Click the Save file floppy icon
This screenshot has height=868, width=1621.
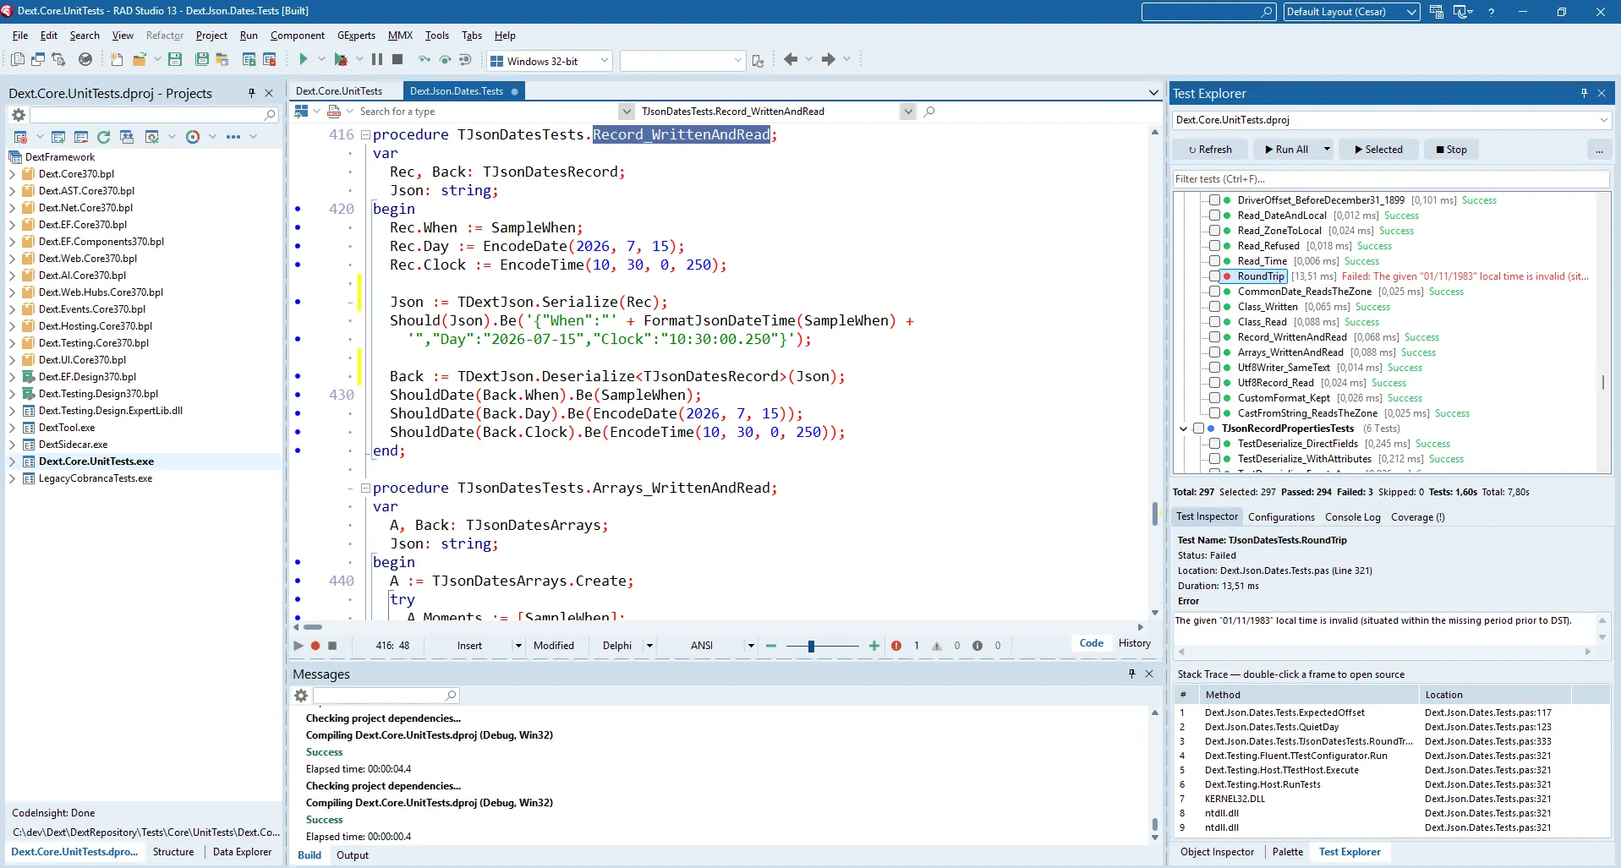[175, 59]
